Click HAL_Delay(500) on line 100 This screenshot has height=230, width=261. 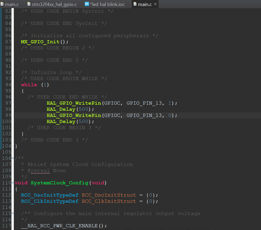(x=70, y=122)
